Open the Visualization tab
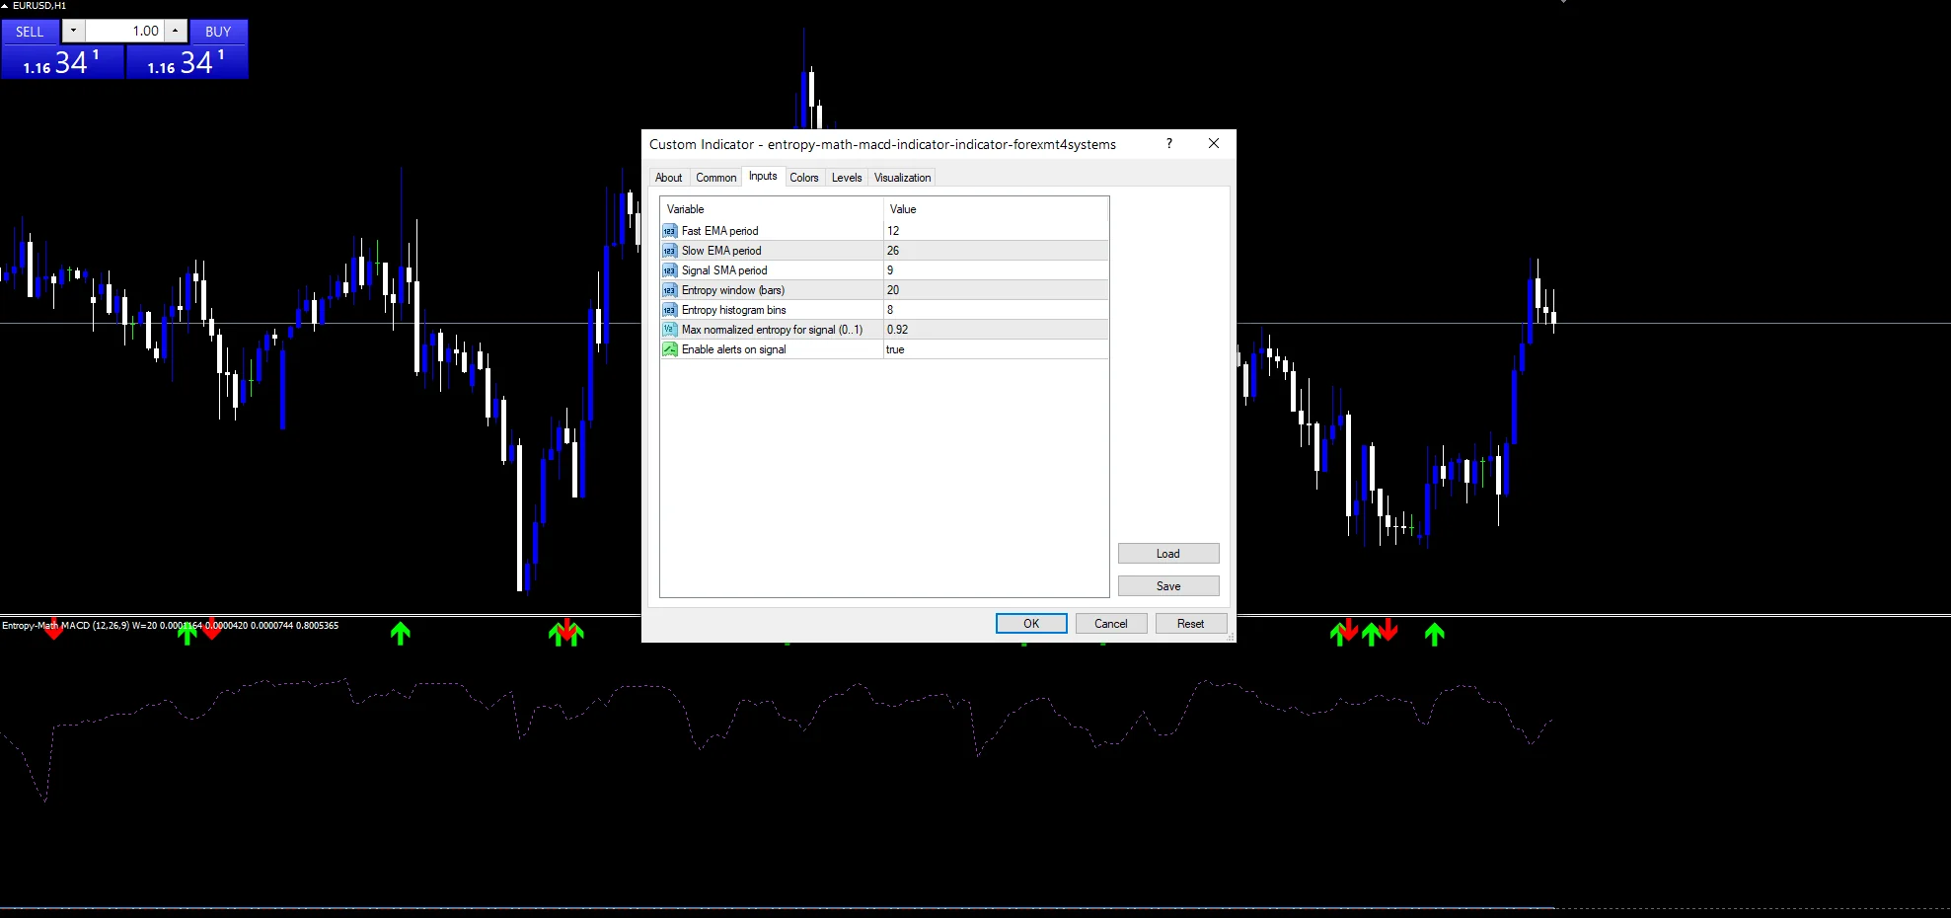The width and height of the screenshot is (1951, 918). pos(903,178)
